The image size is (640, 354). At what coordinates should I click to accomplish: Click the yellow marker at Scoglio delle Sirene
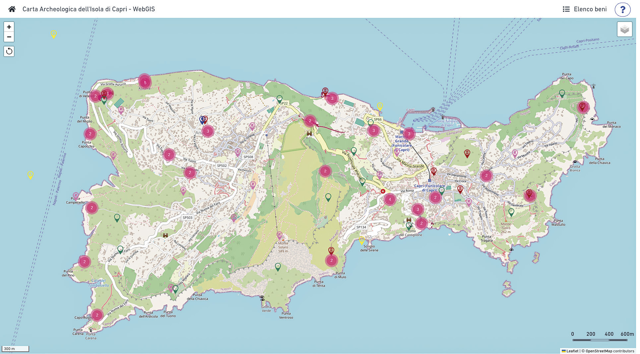pyautogui.click(x=362, y=240)
